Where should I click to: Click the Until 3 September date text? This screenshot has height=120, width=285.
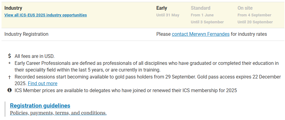point(207,22)
